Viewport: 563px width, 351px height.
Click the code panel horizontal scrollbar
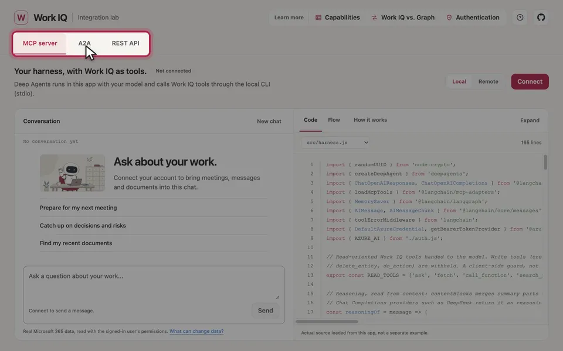click(x=327, y=322)
